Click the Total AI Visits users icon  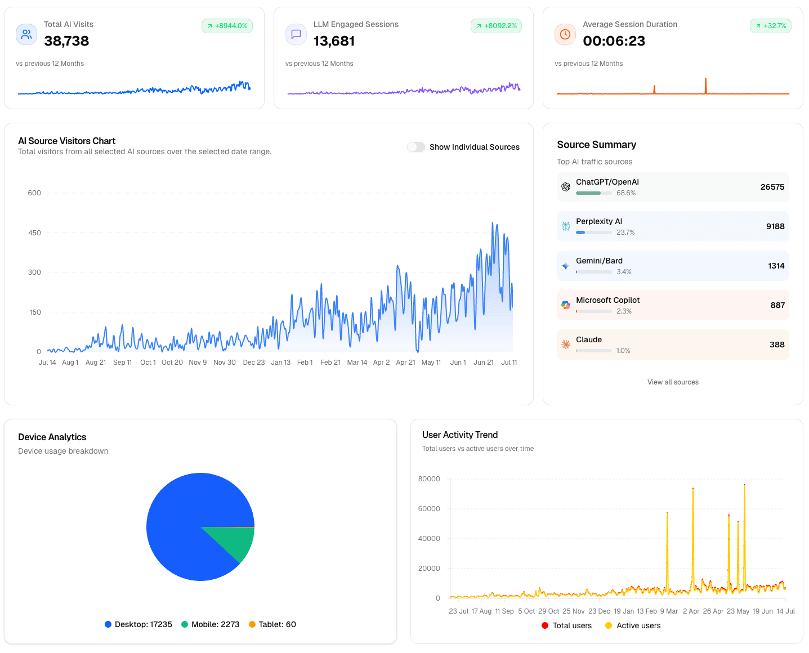coord(26,34)
